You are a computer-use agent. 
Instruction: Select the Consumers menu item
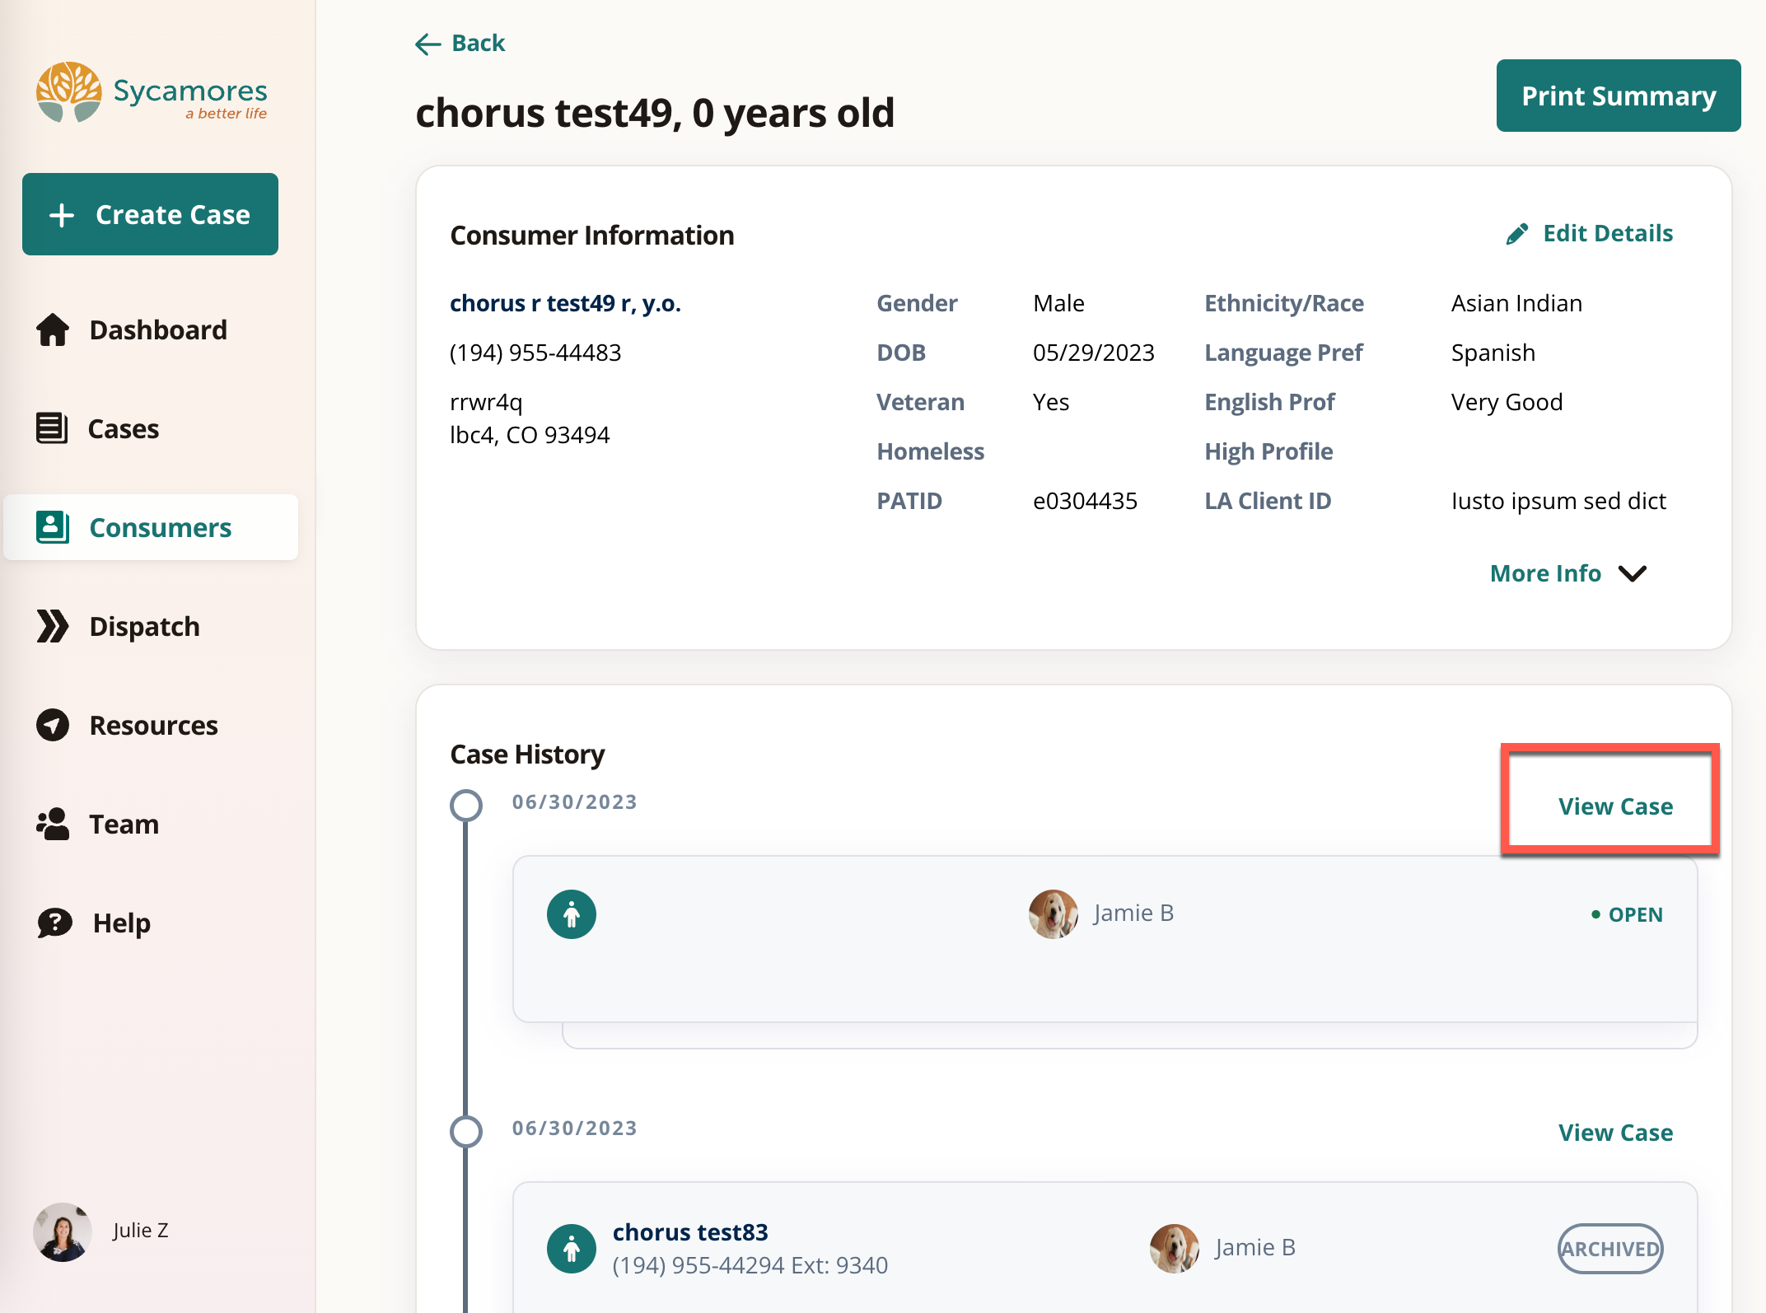pyautogui.click(x=151, y=527)
